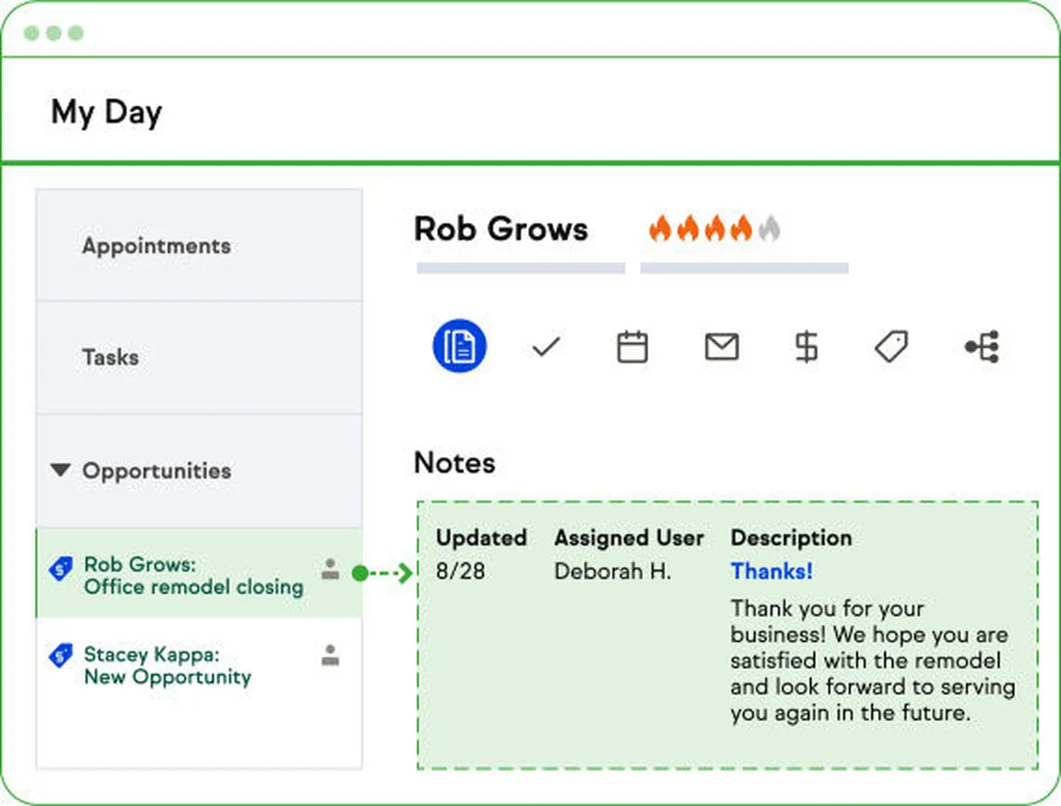Select Rob Grows Office remodel closing
The height and width of the screenshot is (806, 1061).
pyautogui.click(x=193, y=575)
